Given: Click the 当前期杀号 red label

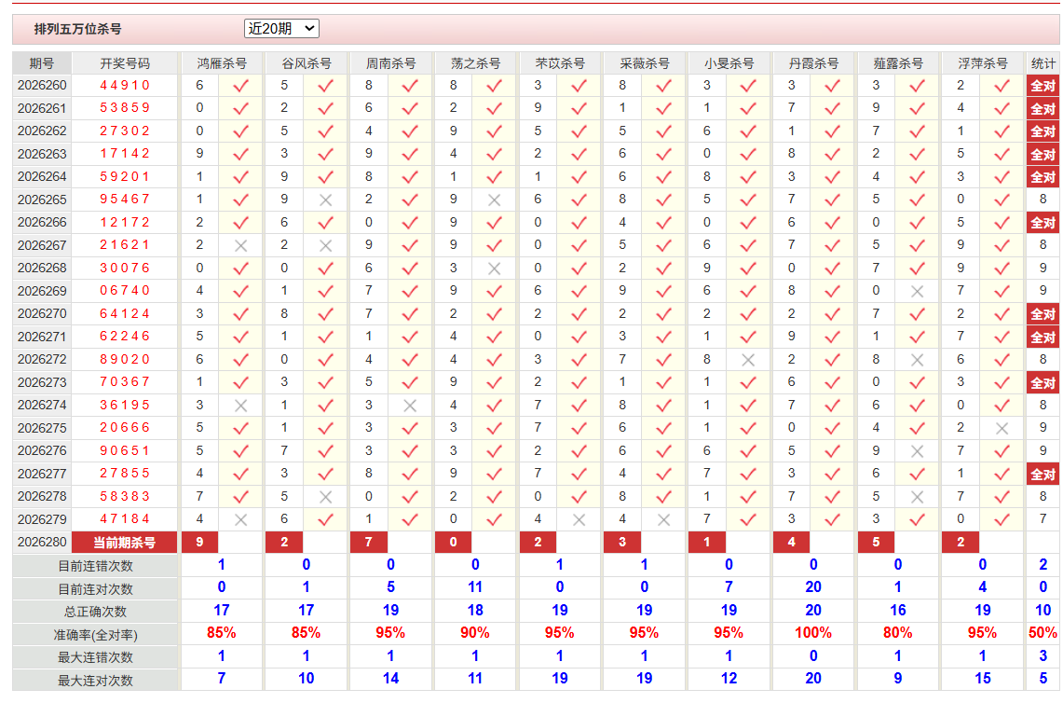Looking at the screenshot, I should (125, 543).
